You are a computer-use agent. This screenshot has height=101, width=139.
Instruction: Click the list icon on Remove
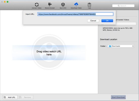(x=20, y=97)
